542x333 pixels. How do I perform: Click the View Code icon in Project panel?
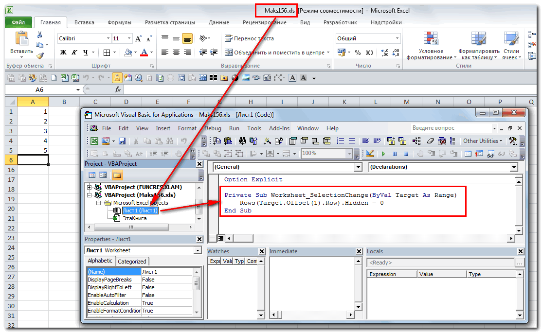(x=92, y=175)
